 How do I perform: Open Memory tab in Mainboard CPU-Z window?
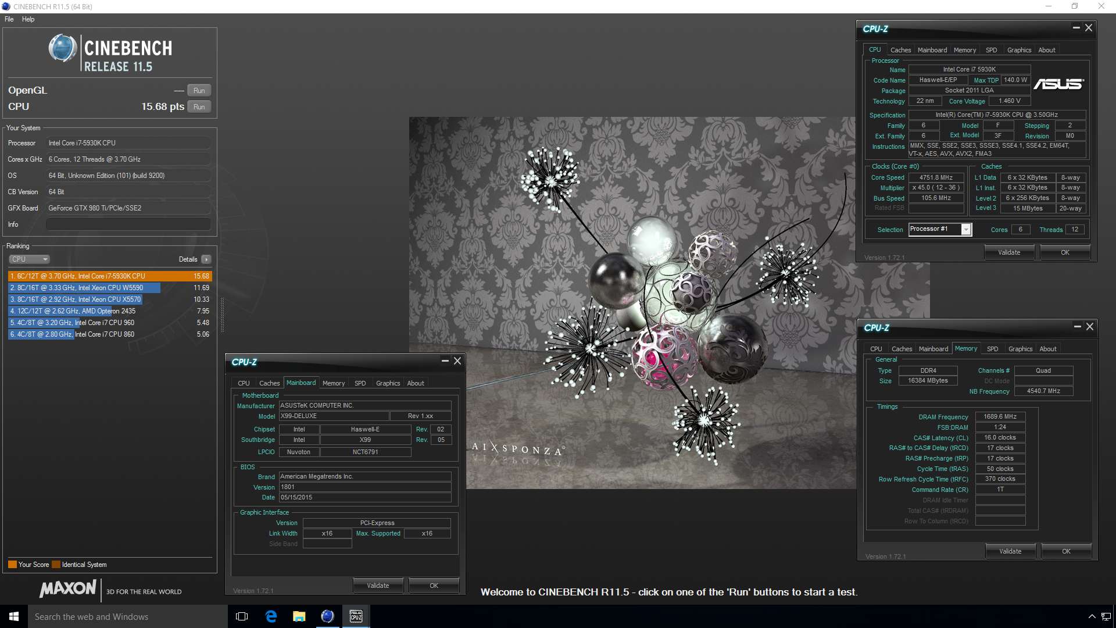tap(334, 383)
